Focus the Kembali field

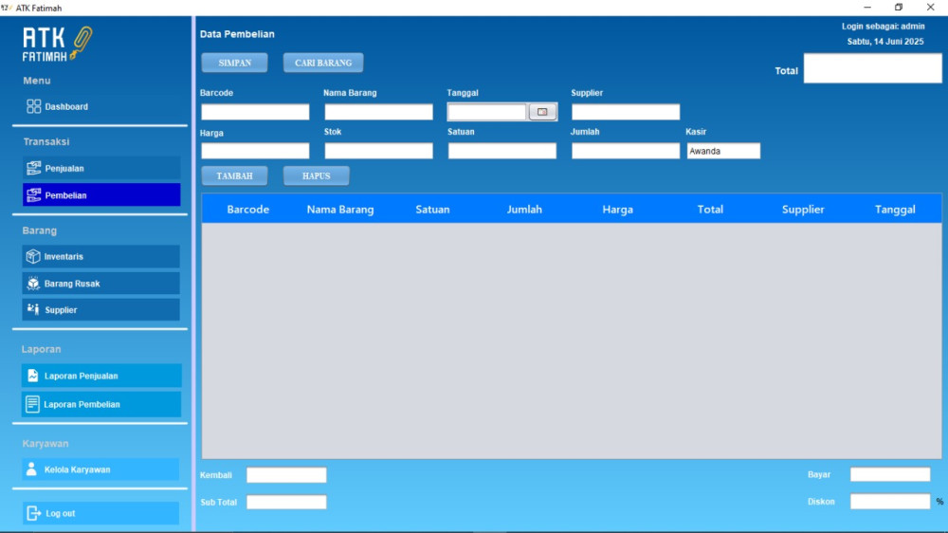286,475
